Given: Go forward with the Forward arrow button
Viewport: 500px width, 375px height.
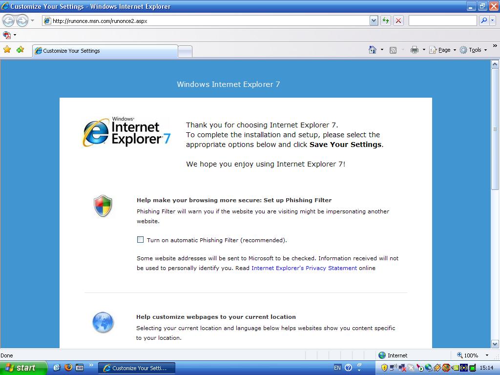Looking at the screenshot, I should point(22,21).
